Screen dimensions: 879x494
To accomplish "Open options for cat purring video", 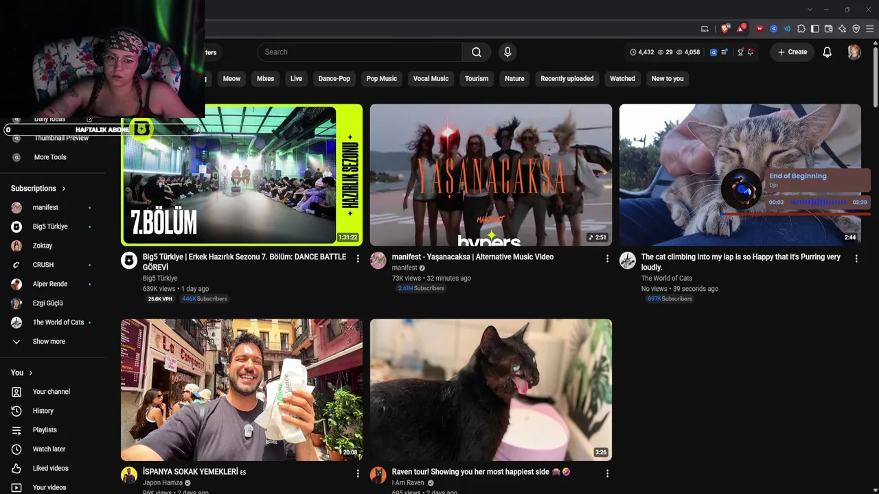I will pos(856,259).
